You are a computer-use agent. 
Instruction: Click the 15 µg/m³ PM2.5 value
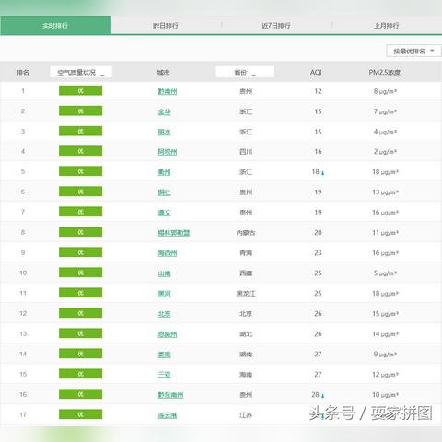click(385, 314)
